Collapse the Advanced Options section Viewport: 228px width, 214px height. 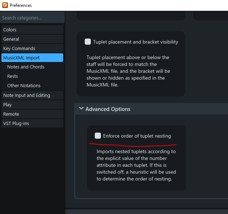tap(81, 108)
